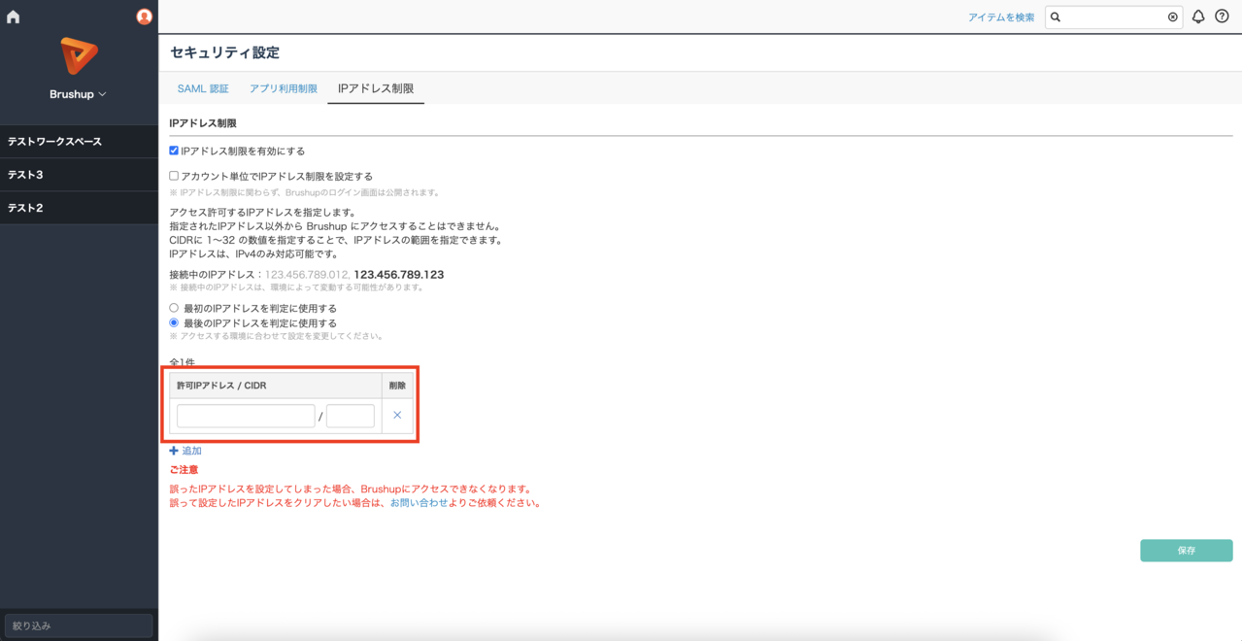Enable account-level IP restriction checkbox

(x=174, y=175)
